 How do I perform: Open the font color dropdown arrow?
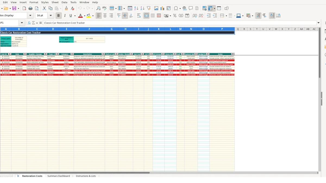pos(84,16)
